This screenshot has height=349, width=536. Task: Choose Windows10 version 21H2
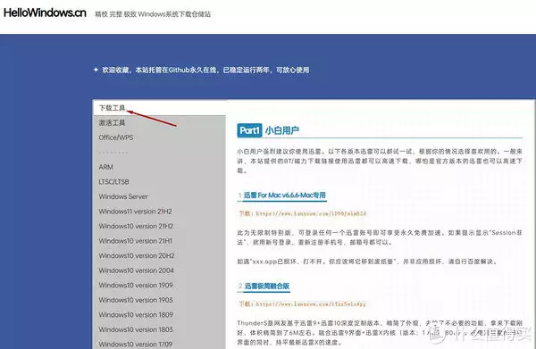tap(136, 226)
